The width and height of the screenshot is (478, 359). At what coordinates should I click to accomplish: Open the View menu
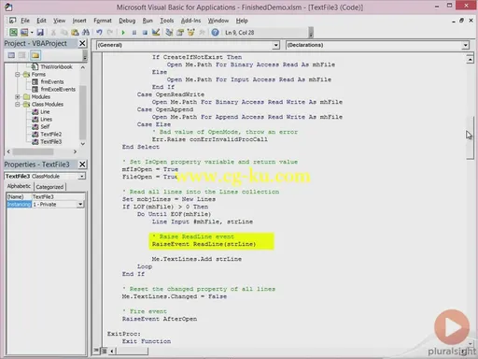(x=59, y=21)
